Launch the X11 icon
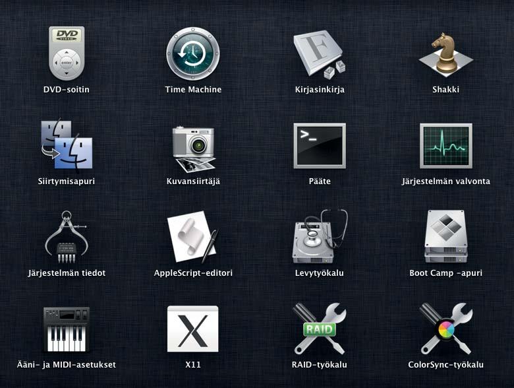The height and width of the screenshot is (388, 514). point(192,329)
